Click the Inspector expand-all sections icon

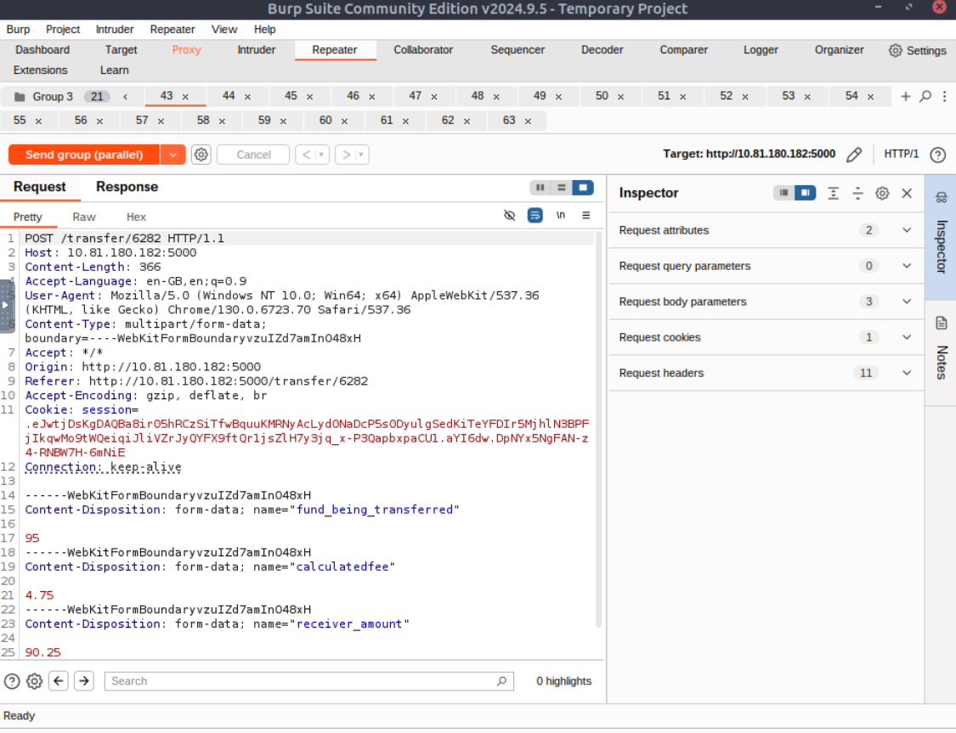(833, 193)
